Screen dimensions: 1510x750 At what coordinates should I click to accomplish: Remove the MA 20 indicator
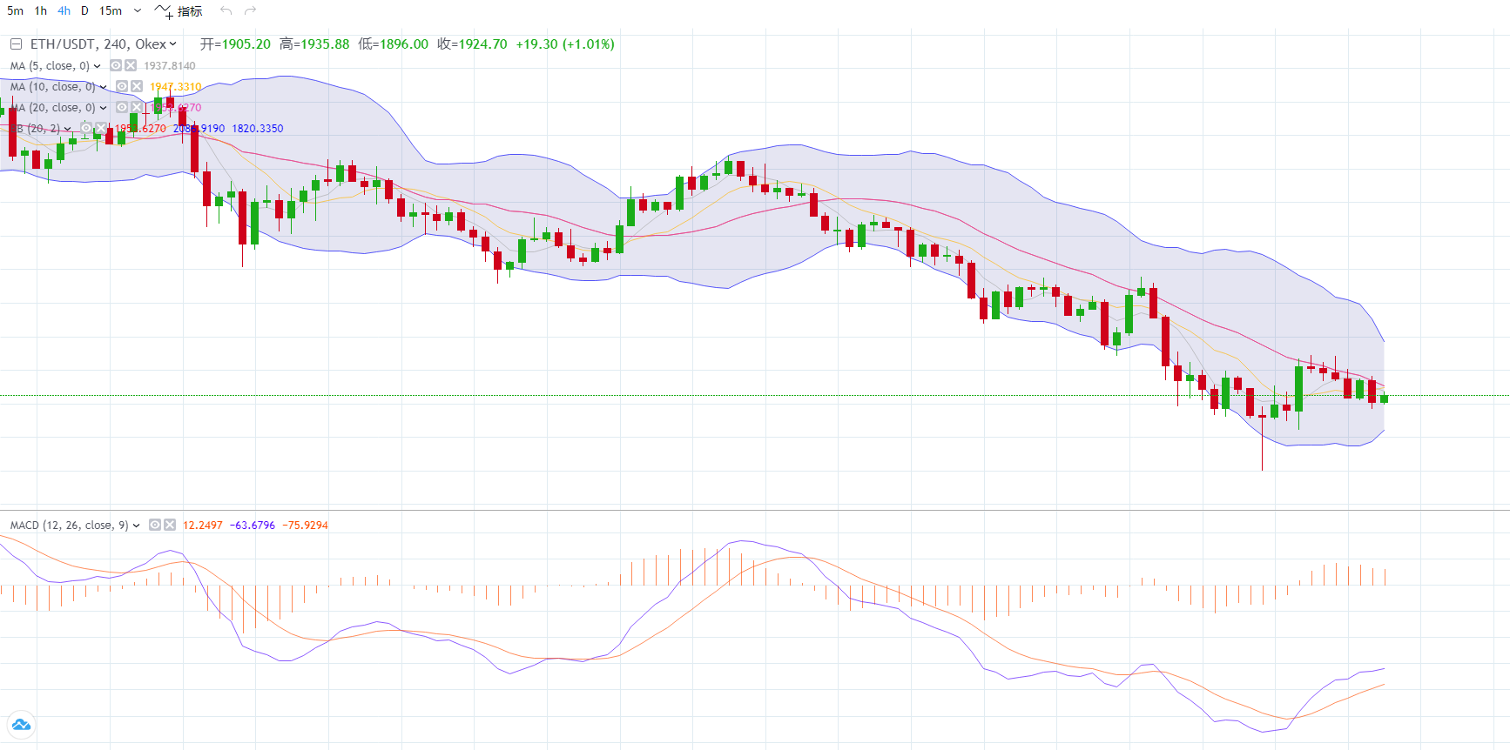tap(137, 107)
